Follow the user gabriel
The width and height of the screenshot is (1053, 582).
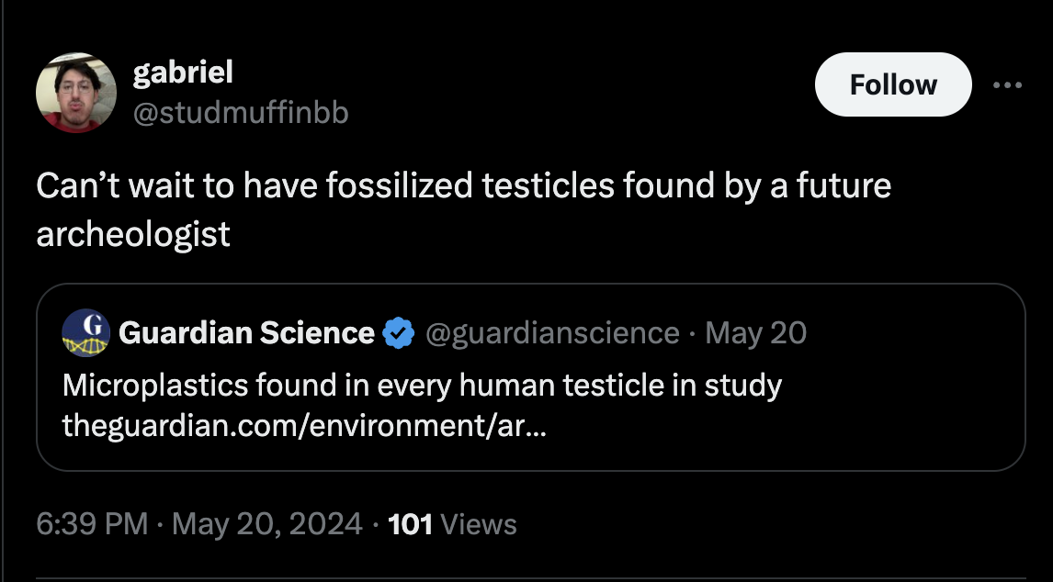point(892,84)
